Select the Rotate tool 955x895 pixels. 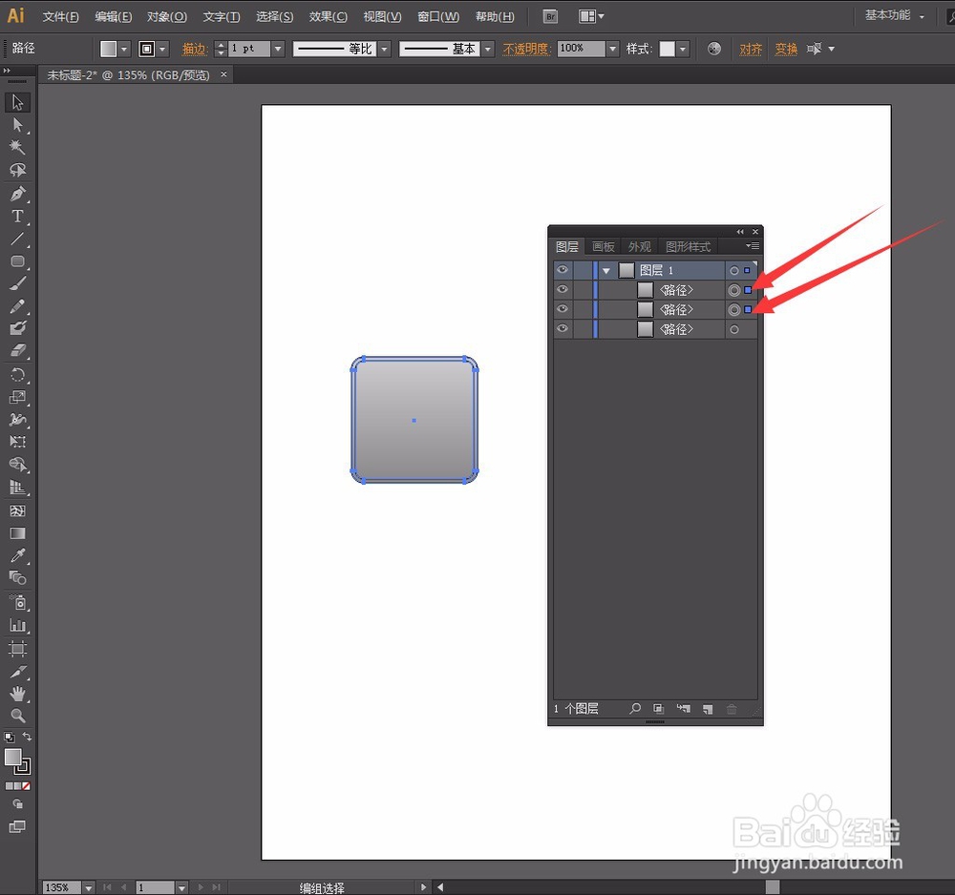[x=17, y=375]
